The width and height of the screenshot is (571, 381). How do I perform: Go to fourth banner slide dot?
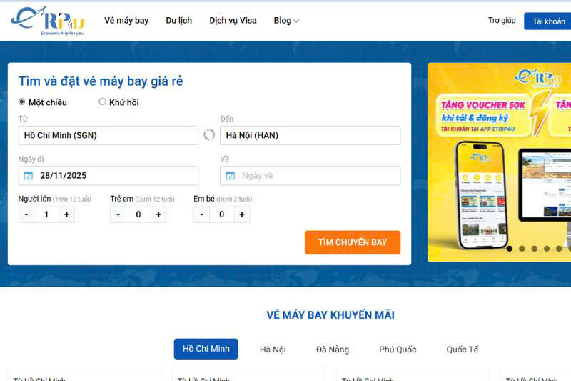pos(547,248)
